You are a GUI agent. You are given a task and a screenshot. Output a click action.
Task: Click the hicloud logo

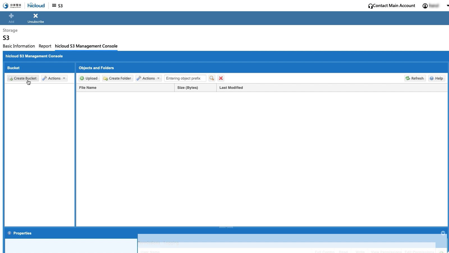(x=36, y=6)
